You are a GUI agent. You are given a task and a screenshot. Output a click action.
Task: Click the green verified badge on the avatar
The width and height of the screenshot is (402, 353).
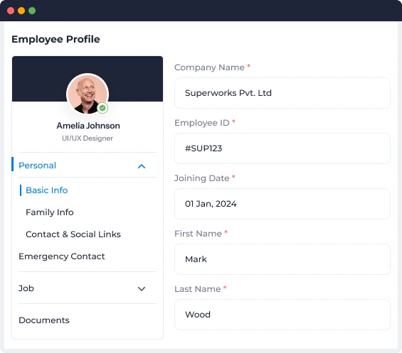[x=102, y=108]
